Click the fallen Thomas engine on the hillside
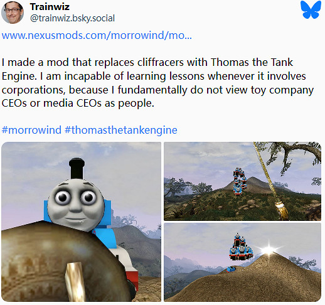 (x=230, y=269)
